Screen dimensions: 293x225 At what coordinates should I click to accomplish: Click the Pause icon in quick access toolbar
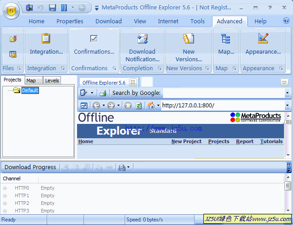(x=64, y=8)
